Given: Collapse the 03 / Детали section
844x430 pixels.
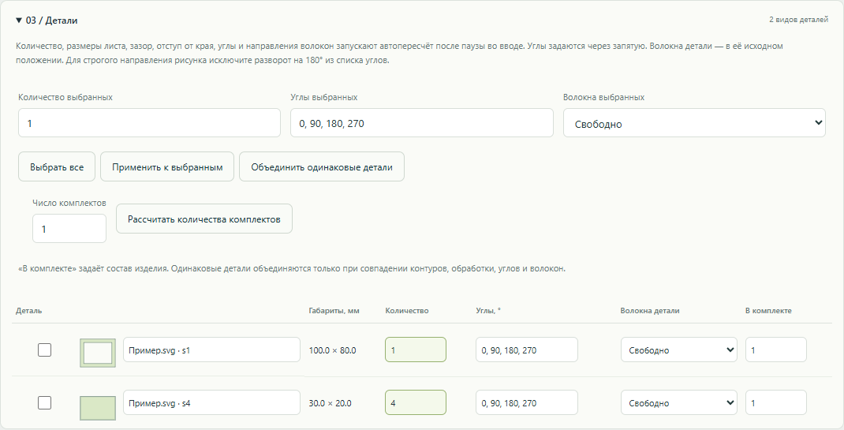Looking at the screenshot, I should tap(47, 21).
